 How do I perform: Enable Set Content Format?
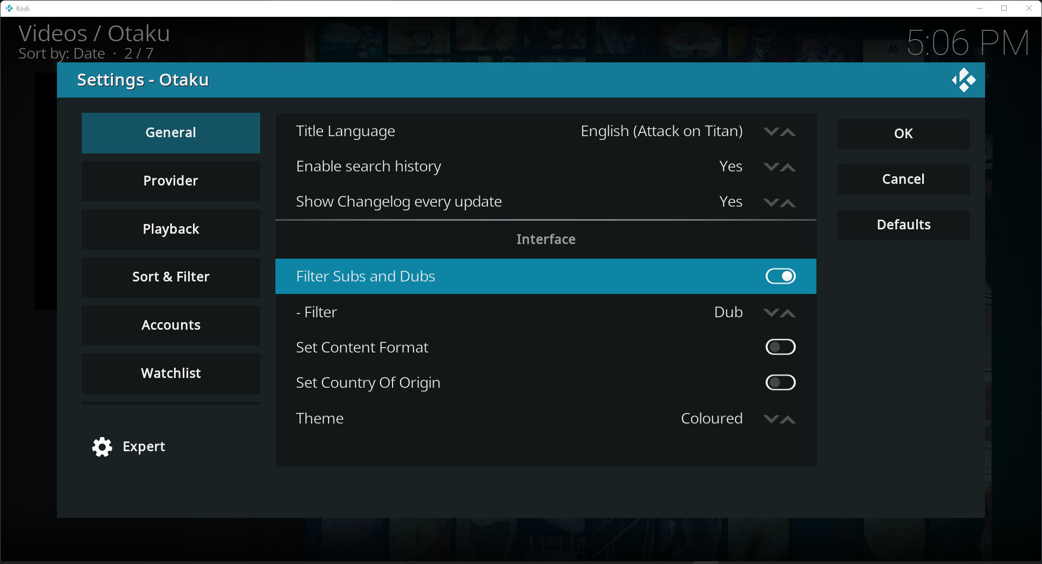[781, 347]
